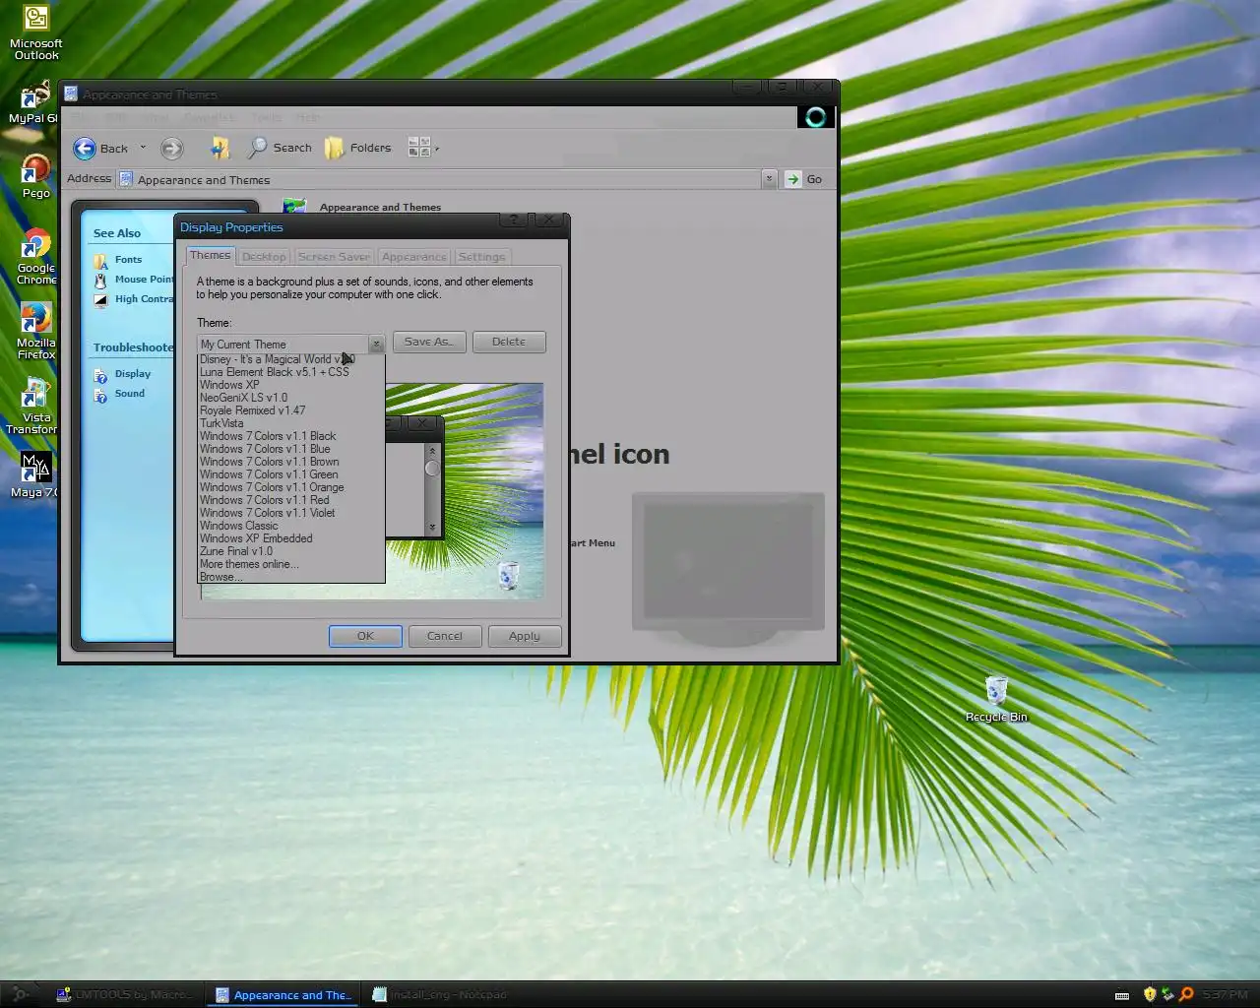
Task: Click the yellow security shield tray icon
Action: pos(1149,994)
